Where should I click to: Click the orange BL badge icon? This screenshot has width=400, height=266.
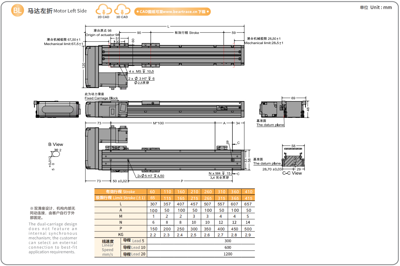pyautogui.click(x=17, y=11)
